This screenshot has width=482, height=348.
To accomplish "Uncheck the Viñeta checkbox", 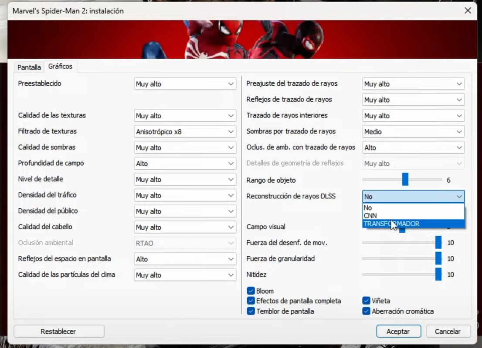I will pos(366,301).
